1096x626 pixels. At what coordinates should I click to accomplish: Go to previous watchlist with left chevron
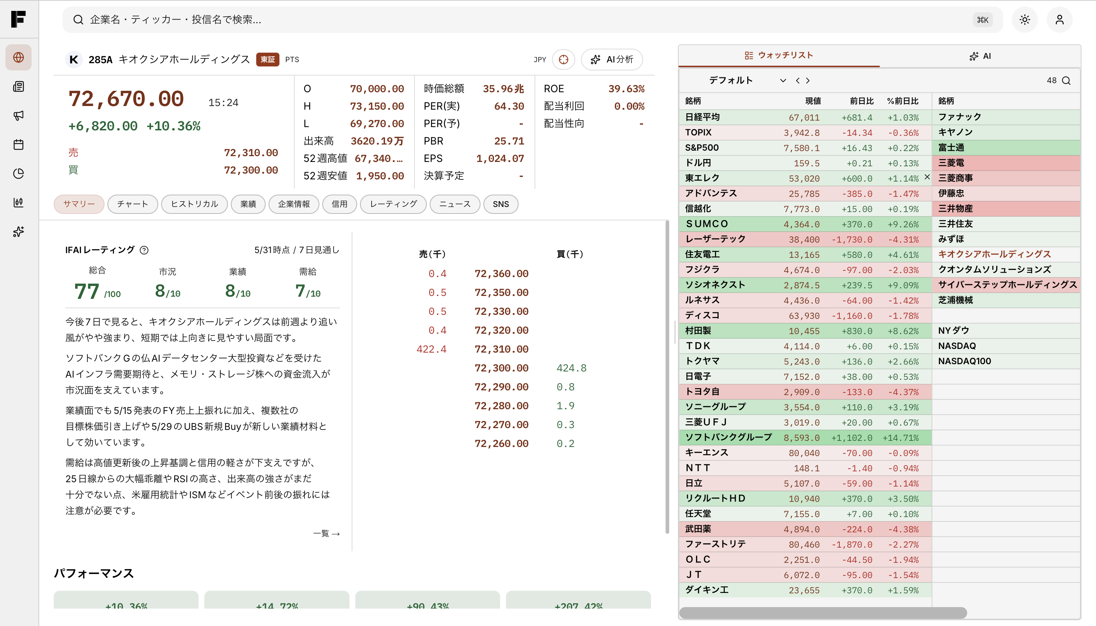point(797,80)
